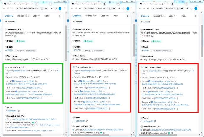Share the etherscan.io/tx/0x76f0 page

[x=110, y=9]
